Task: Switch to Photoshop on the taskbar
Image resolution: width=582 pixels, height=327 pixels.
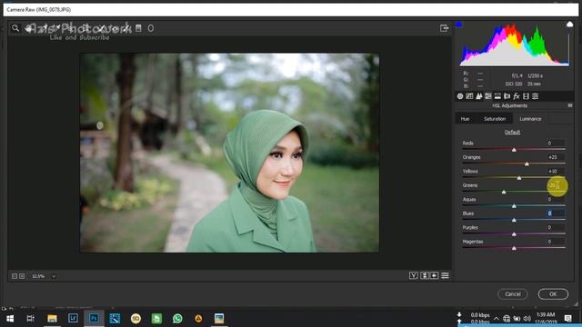Action: click(x=94, y=319)
